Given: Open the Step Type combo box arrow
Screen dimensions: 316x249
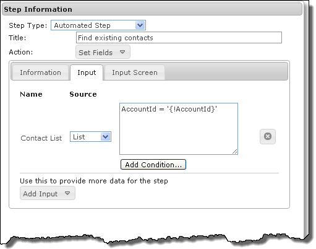Looking at the screenshot, I should (x=140, y=25).
